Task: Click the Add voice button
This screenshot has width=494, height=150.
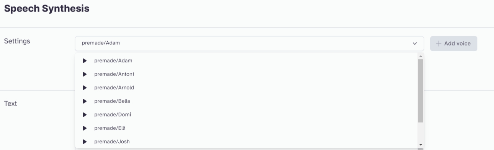Action: [x=454, y=44]
